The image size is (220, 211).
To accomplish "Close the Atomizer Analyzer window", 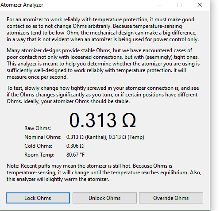I will [x=200, y=5].
